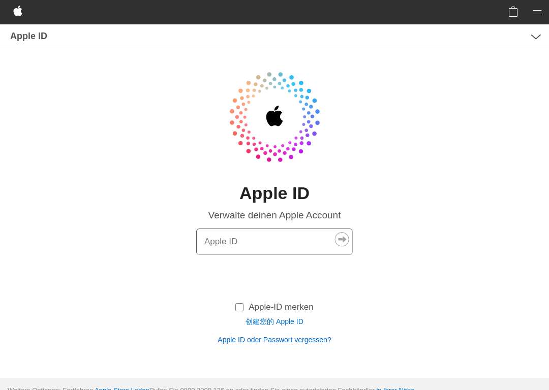Screen dimensions: 549x390
Task: Focus the Apple ID text field
Action: coord(274,242)
